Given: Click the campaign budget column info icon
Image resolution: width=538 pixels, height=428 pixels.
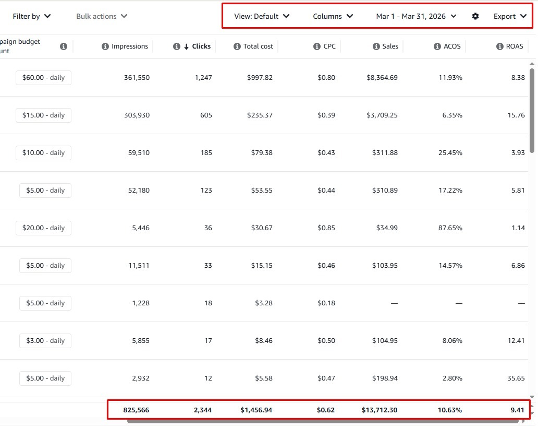Looking at the screenshot, I should pyautogui.click(x=64, y=46).
